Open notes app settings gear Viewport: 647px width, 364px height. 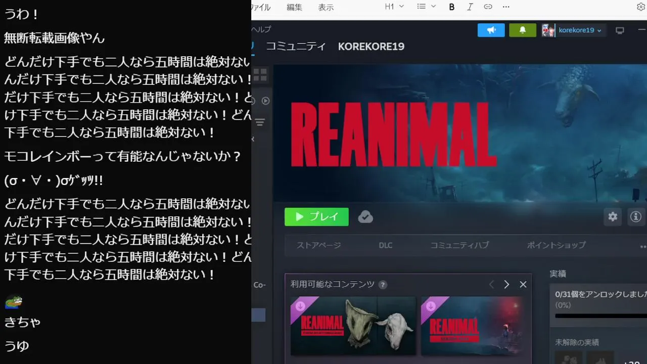coord(641,7)
